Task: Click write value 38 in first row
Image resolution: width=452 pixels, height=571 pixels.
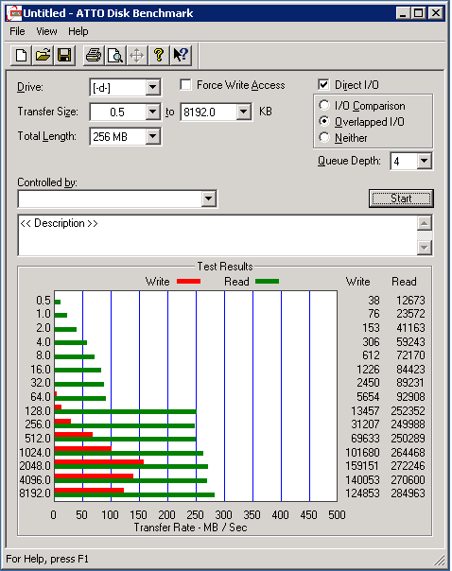Action: click(374, 301)
